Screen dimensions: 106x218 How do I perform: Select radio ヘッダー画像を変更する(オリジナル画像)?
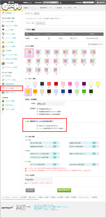point(37,128)
